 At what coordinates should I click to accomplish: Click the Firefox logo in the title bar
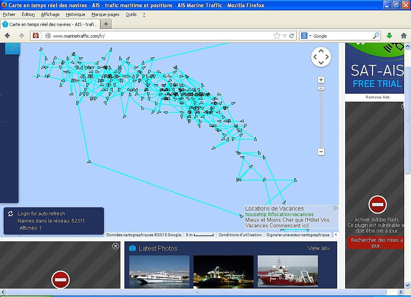click(x=4, y=5)
